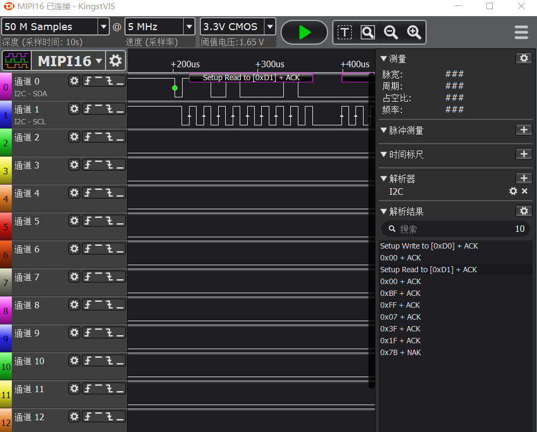537x432 pixels.
Task: Click the channel list vertical scrollbar
Action: coord(371,231)
